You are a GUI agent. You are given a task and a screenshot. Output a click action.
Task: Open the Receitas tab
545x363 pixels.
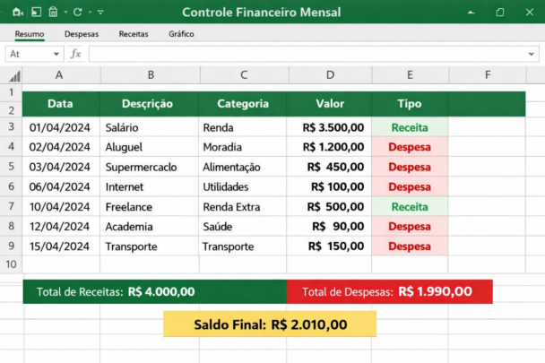click(134, 34)
